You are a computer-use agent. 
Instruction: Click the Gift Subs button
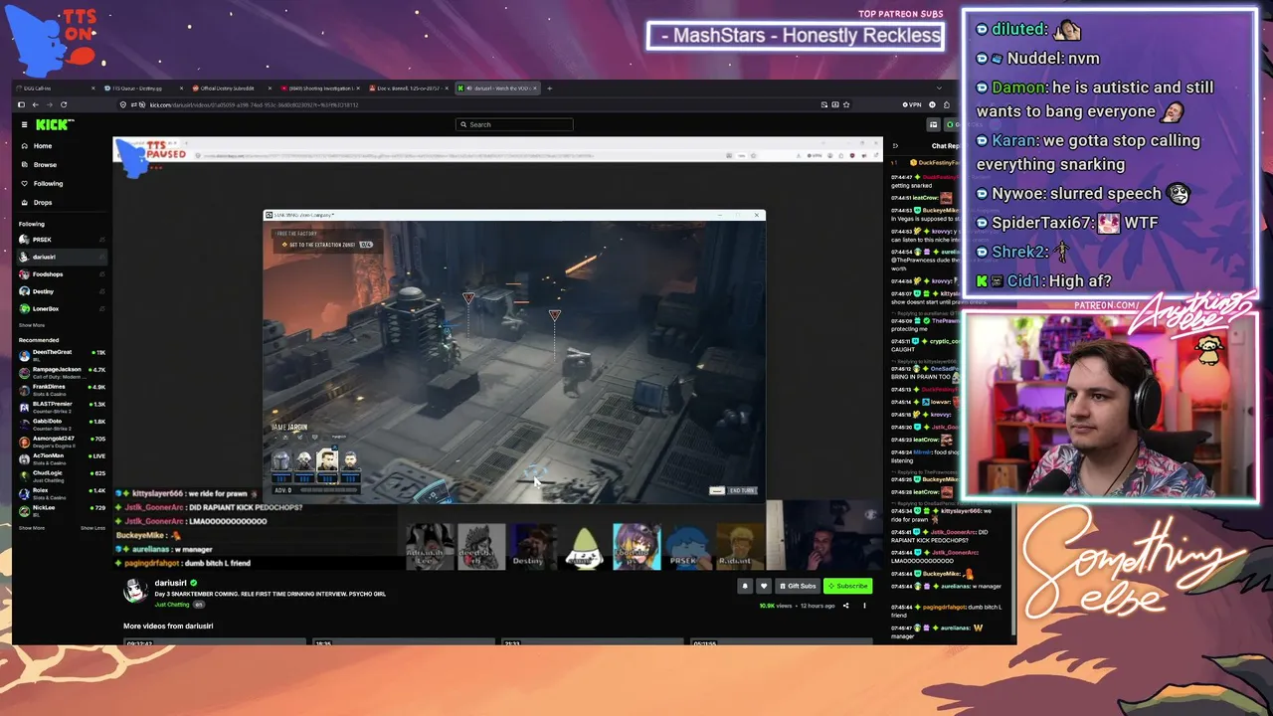click(799, 586)
